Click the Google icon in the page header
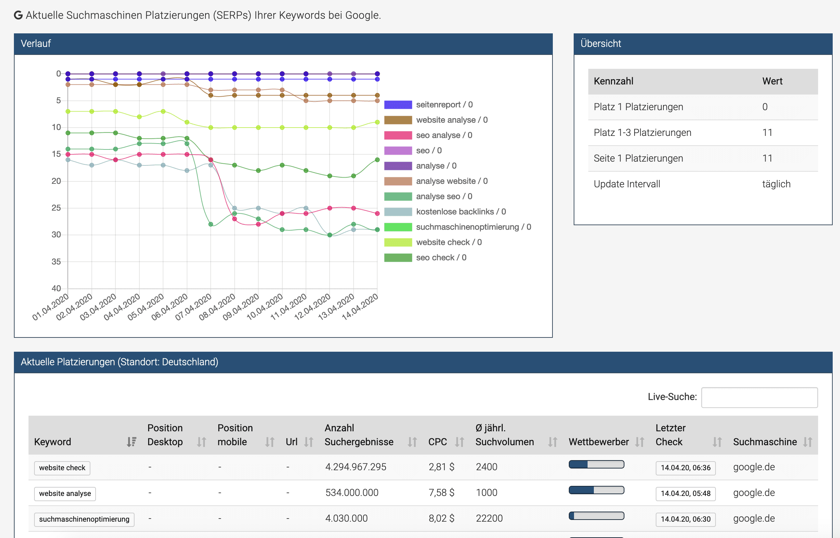This screenshot has height=538, width=840. pos(18,15)
